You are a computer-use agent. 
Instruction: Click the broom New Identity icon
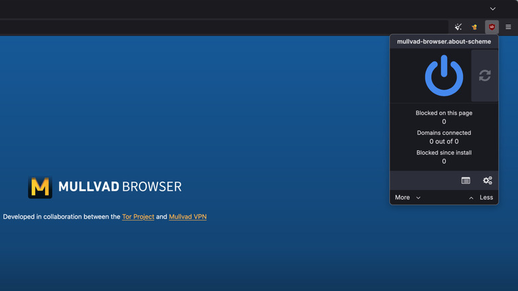458,27
